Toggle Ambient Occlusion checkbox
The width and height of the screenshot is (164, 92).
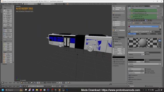(x=113, y=47)
